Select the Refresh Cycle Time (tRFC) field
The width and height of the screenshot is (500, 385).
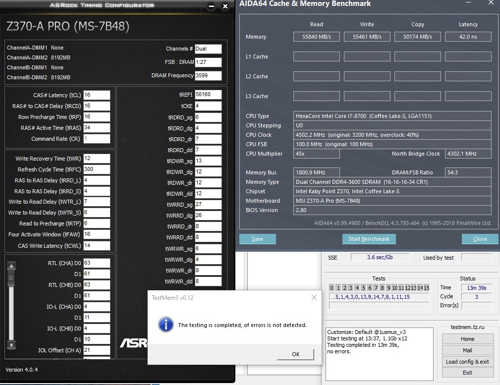[x=97, y=169]
